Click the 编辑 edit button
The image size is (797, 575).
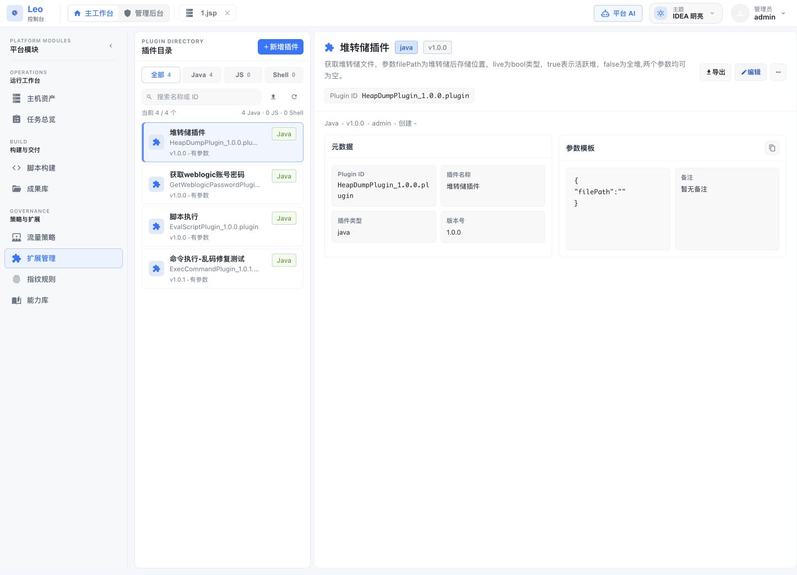pyautogui.click(x=751, y=72)
